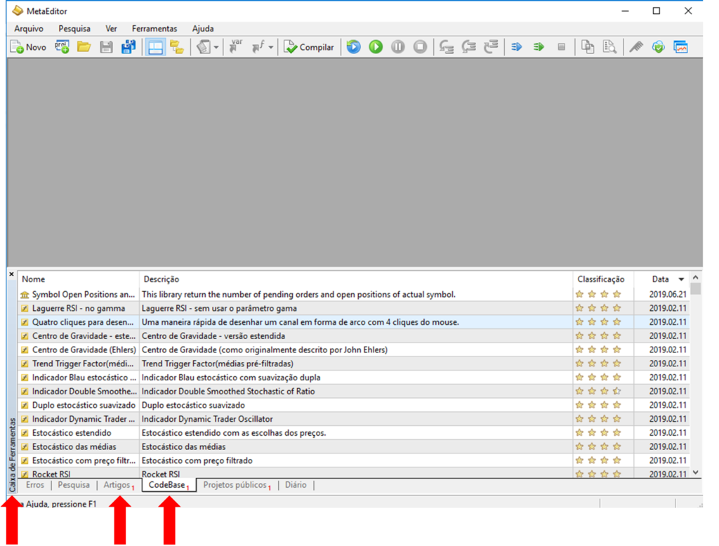719x546 pixels.
Task: Click the library icon of Symbol Open Positions
Action: click(x=25, y=295)
